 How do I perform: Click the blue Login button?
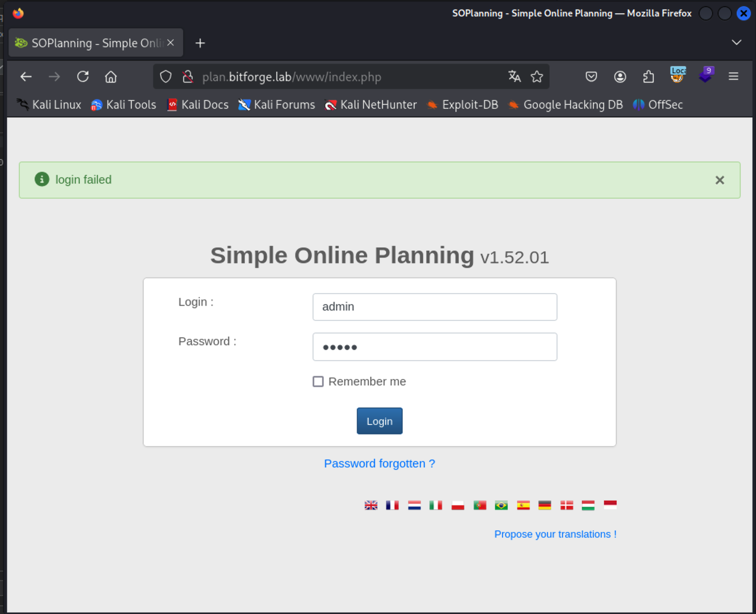(379, 421)
